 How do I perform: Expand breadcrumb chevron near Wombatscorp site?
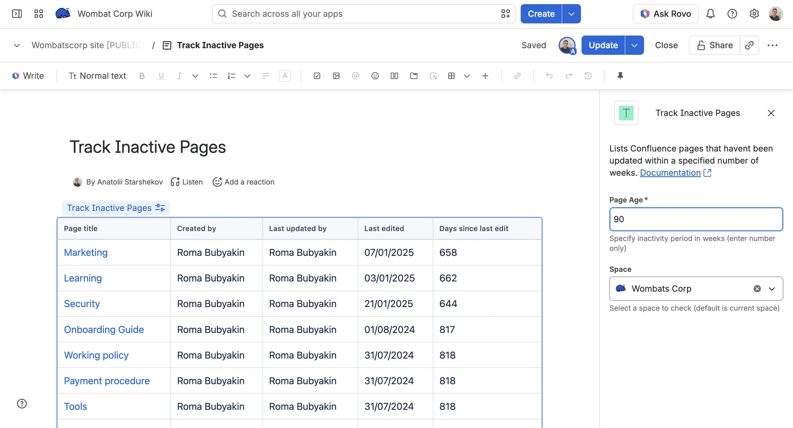17,45
